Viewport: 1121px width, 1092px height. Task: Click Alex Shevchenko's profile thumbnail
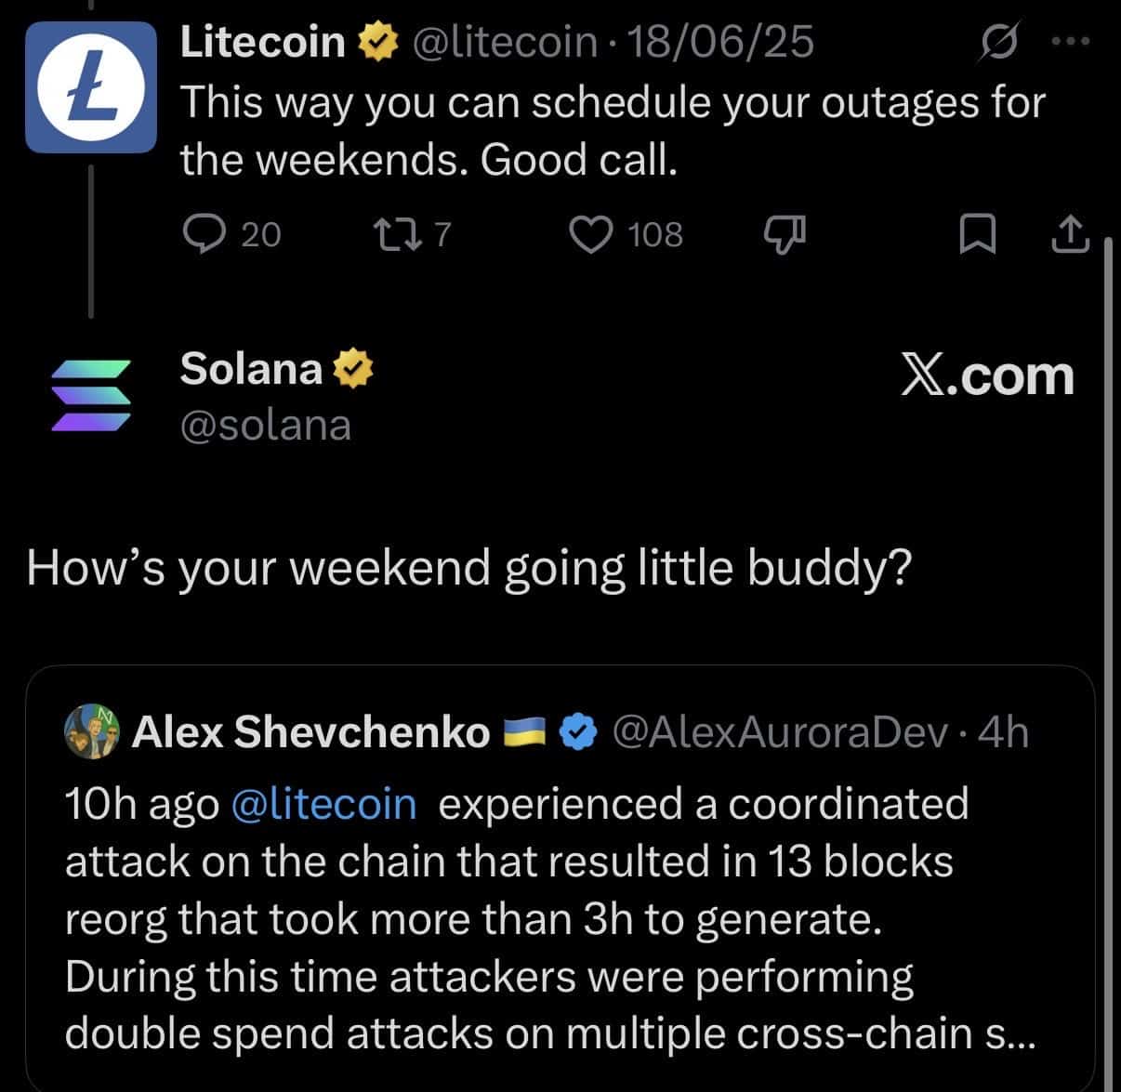coord(92,731)
